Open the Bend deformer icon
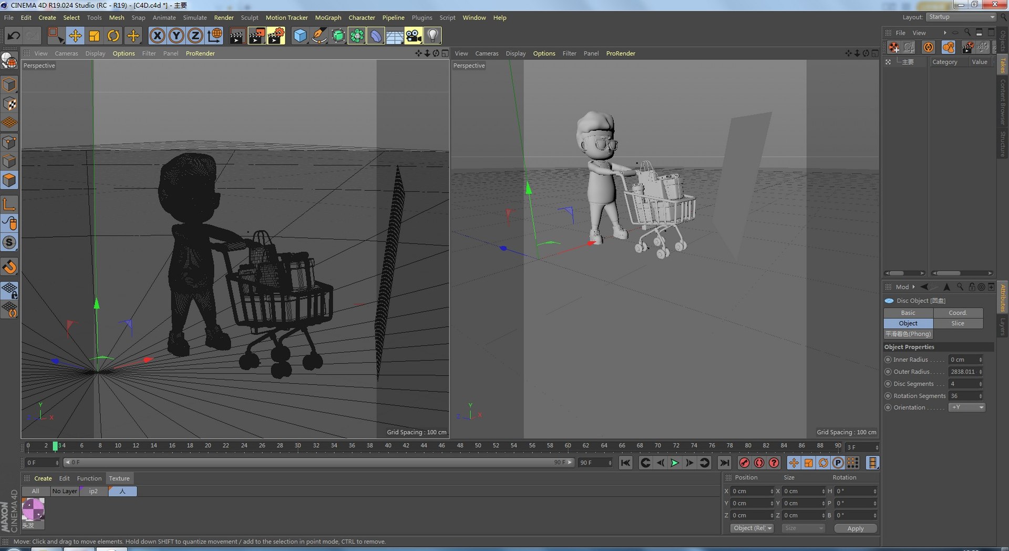The width and height of the screenshot is (1009, 551). click(376, 36)
